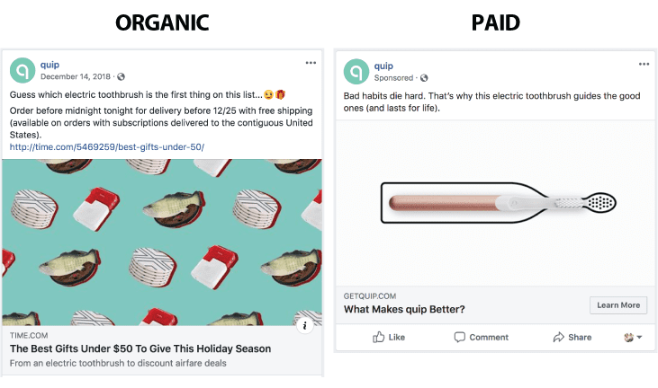658x388 pixels.
Task: Click Comment on the sponsored post
Action: pyautogui.click(x=482, y=337)
